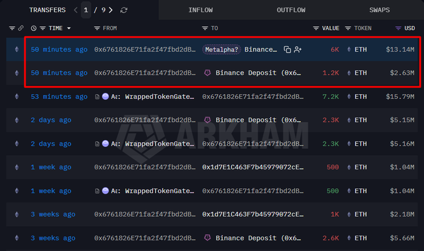Copy address in Metalpha row
424x251 pixels.
[287, 49]
